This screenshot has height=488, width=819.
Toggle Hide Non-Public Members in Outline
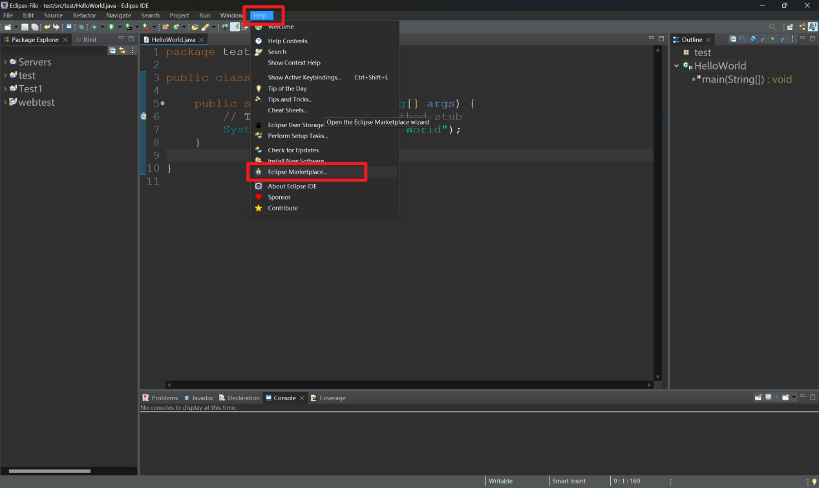(x=772, y=39)
